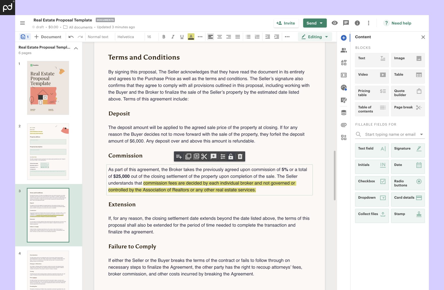Open the comments chat icon
The image size is (444, 290).
click(x=346, y=23)
